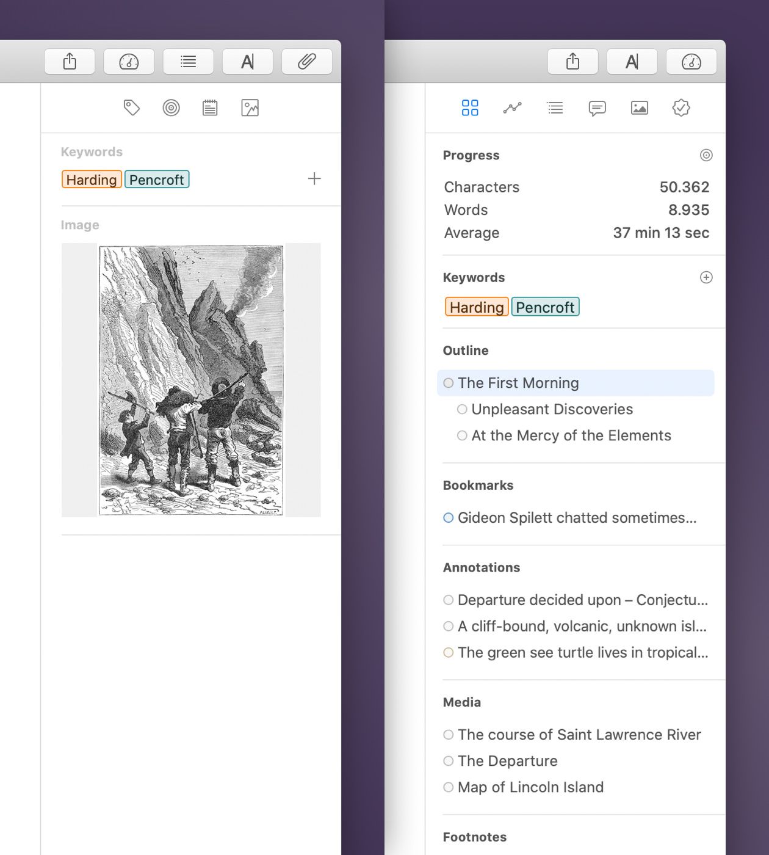The height and width of the screenshot is (855, 769).
Task: Open statistics gauge in left window toolbar
Action: point(129,62)
